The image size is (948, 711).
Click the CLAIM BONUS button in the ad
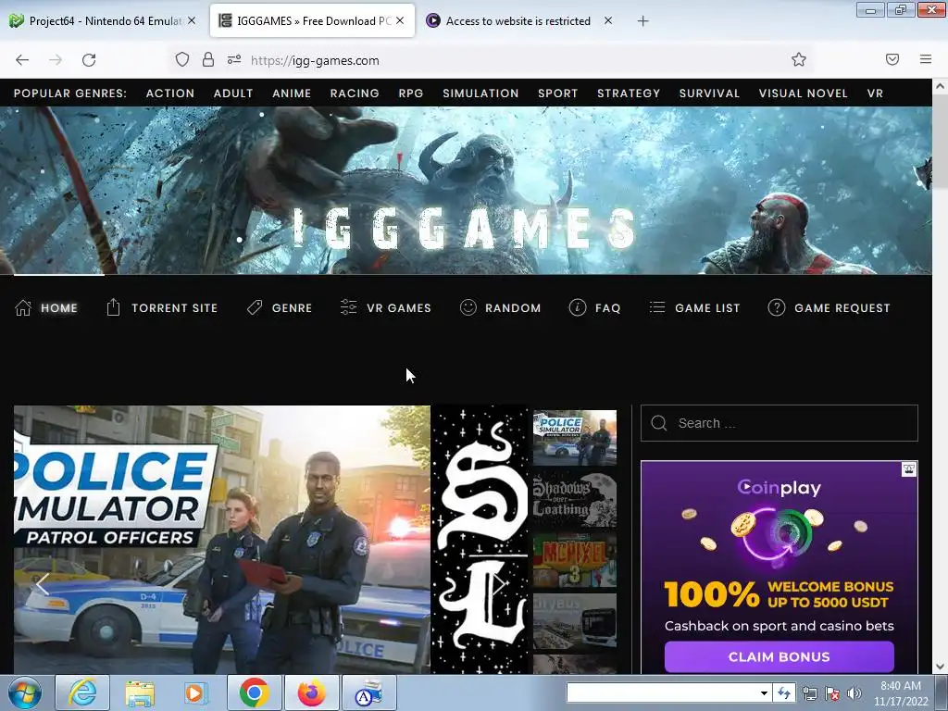click(779, 656)
